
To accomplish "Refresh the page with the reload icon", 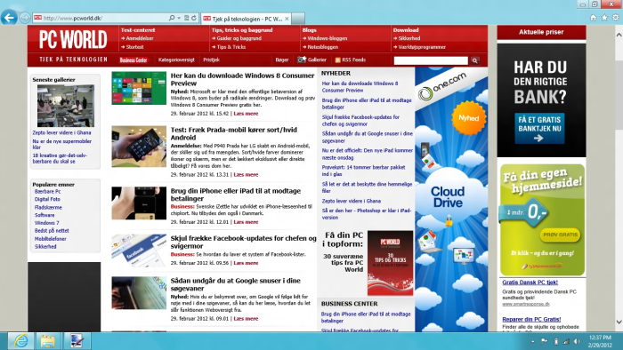I will [x=194, y=18].
